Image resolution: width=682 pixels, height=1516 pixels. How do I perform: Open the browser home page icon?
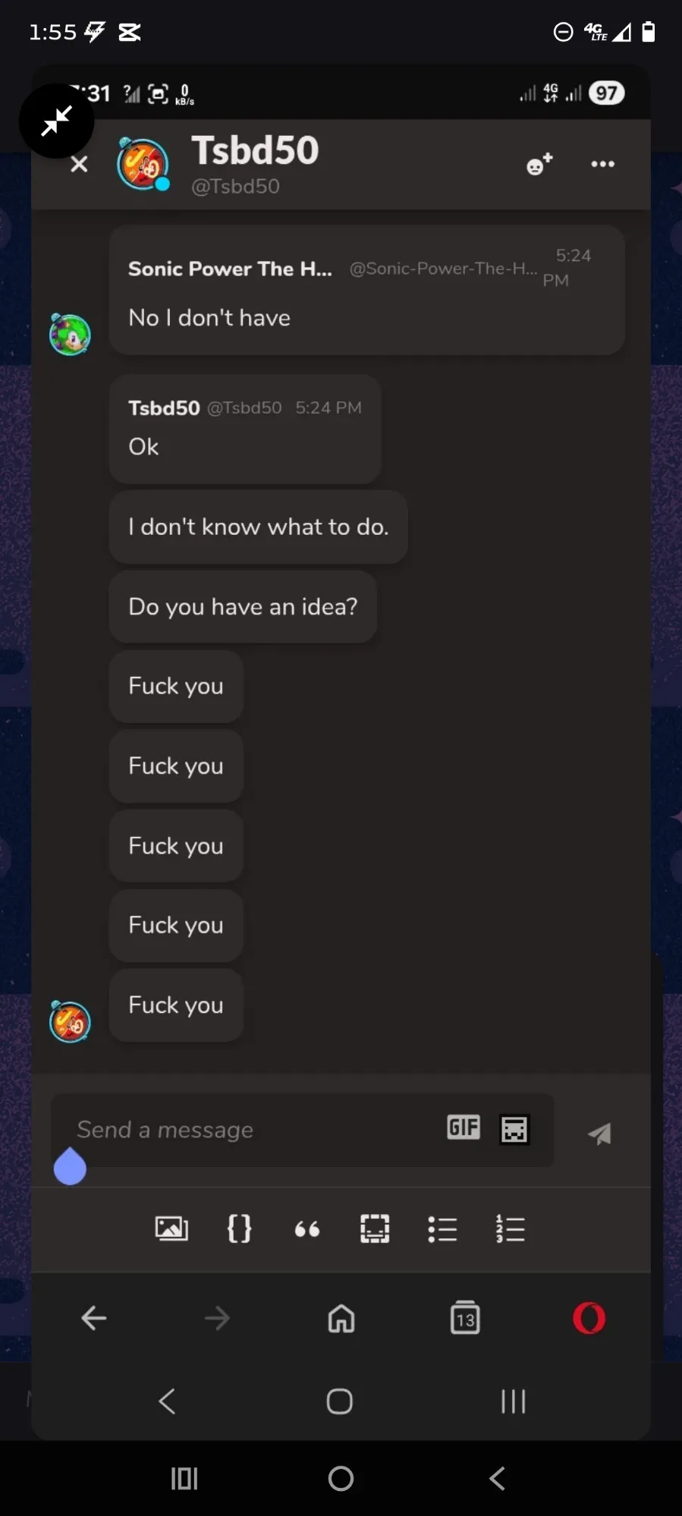(x=341, y=1319)
